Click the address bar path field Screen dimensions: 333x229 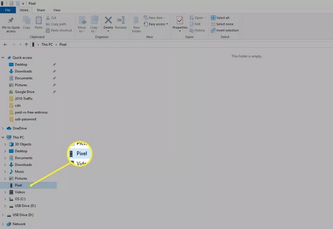[x=156, y=45]
